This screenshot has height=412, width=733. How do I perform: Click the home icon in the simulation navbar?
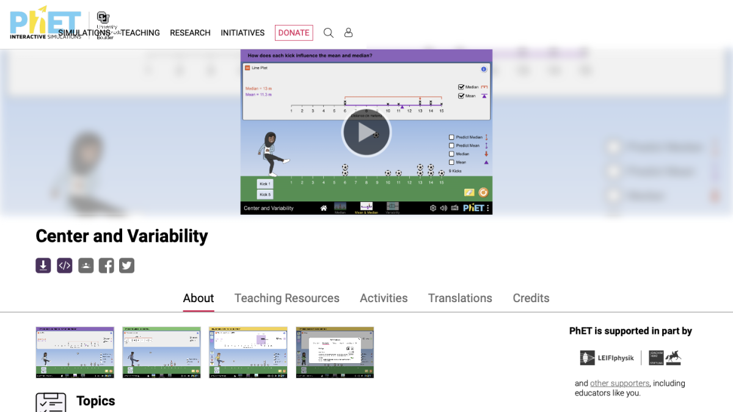pyautogui.click(x=324, y=208)
